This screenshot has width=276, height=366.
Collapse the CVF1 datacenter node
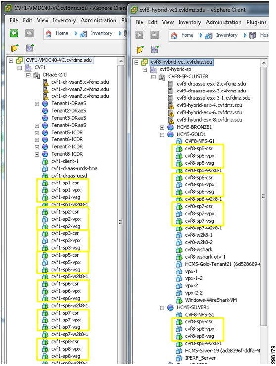(20, 68)
